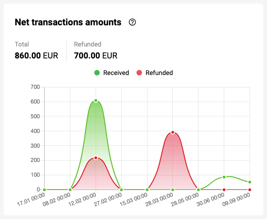Toggle the Refunded series in chart legend
This screenshot has height=219, width=267.
click(x=154, y=73)
